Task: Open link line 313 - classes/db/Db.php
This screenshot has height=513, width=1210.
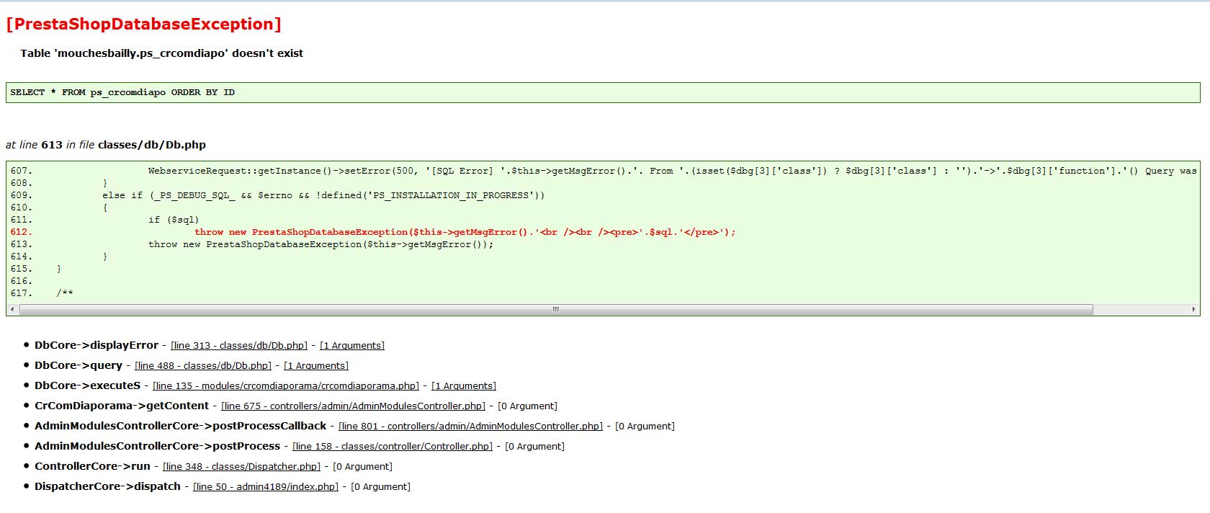Action: click(239, 346)
